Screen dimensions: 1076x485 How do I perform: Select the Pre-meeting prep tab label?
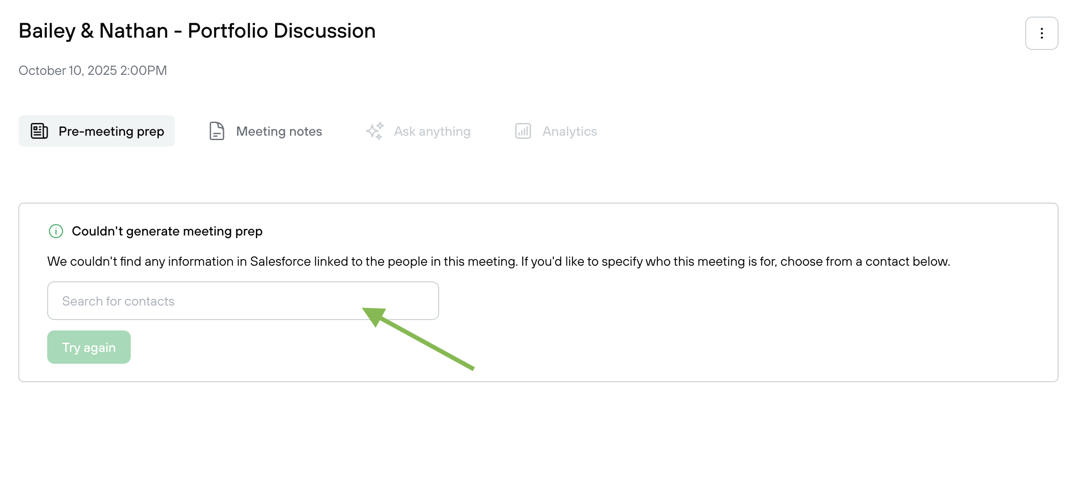(x=111, y=131)
